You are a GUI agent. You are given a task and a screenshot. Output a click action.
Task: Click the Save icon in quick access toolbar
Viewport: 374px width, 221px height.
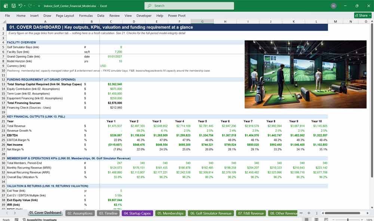(x=13, y=6)
